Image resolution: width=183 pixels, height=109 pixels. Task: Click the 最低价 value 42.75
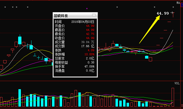pos(90,34)
